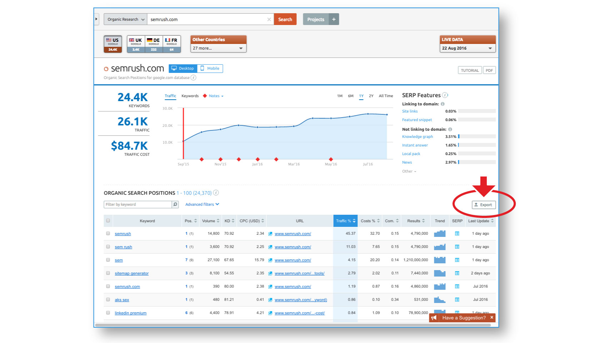Set chart range to 1M
Image resolution: width=600 pixels, height=343 pixels.
[x=340, y=96]
